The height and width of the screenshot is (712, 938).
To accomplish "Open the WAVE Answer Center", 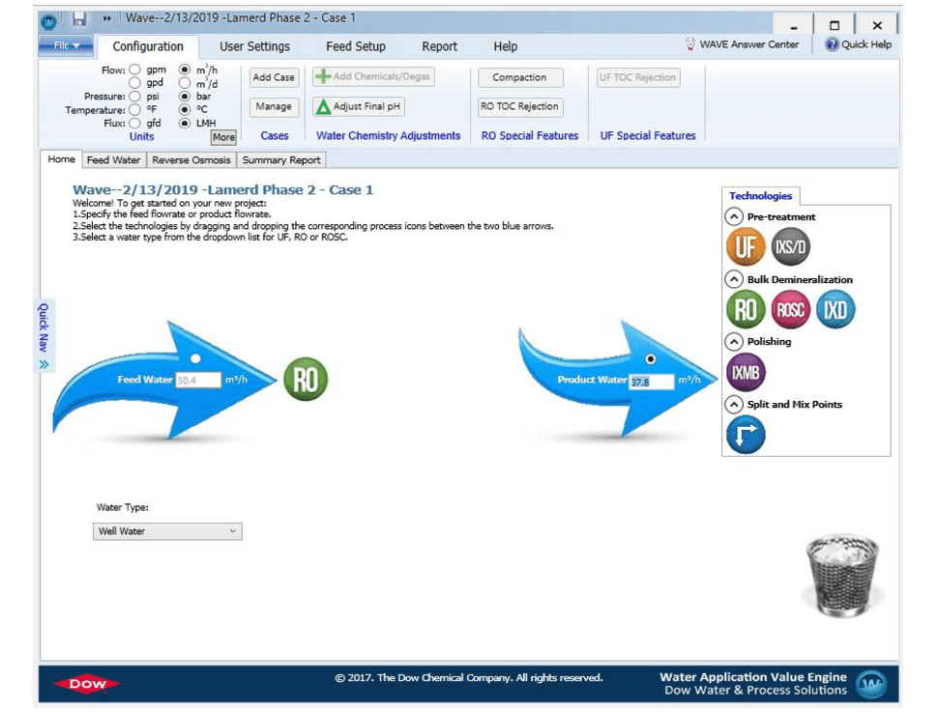I will (x=742, y=44).
